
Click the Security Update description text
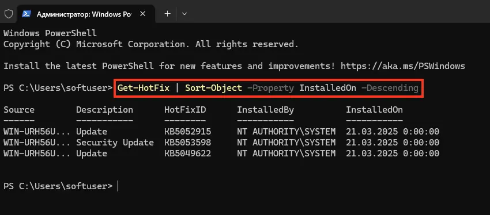115,143
